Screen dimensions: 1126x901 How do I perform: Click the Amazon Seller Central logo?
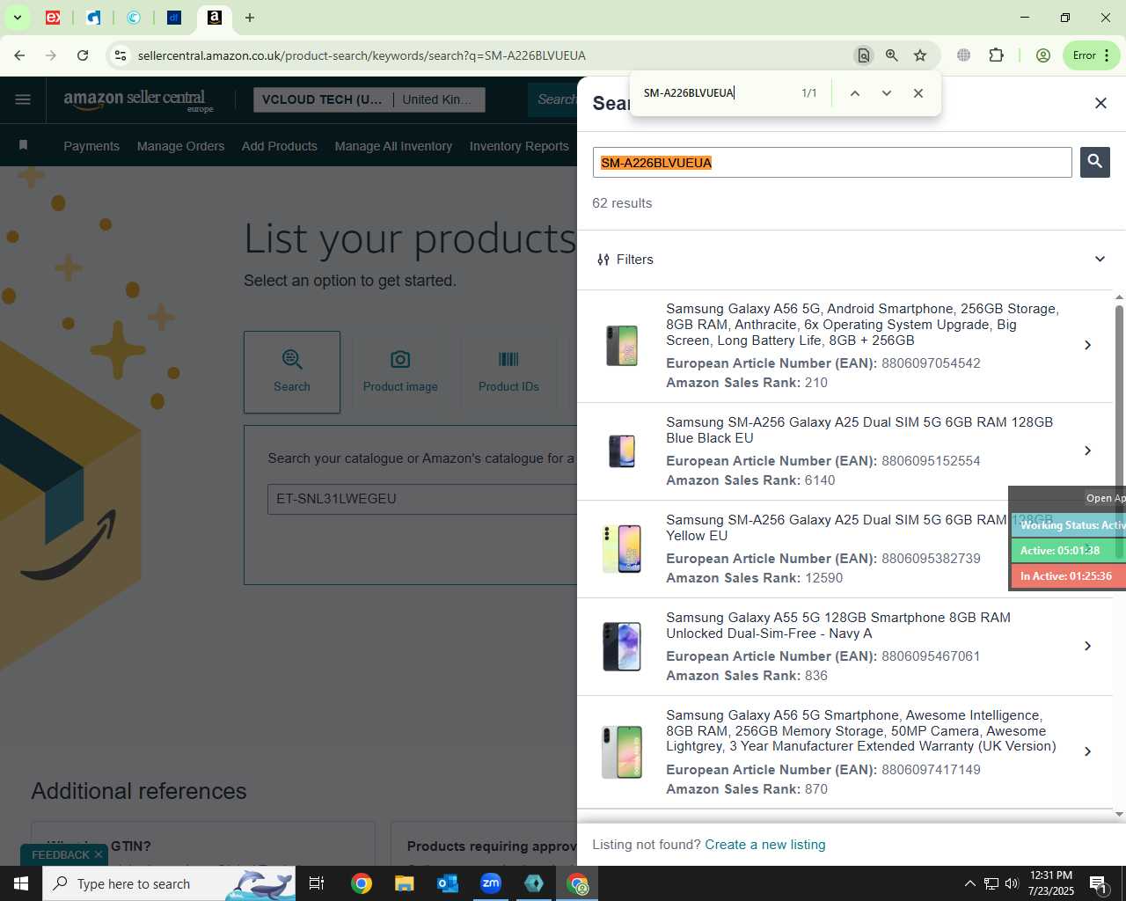click(138, 99)
